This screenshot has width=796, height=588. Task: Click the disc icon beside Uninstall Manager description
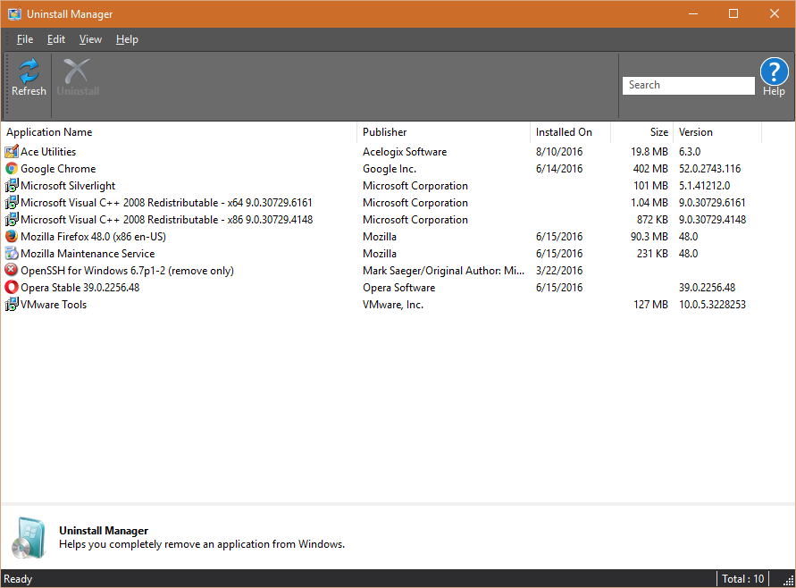[x=27, y=536]
